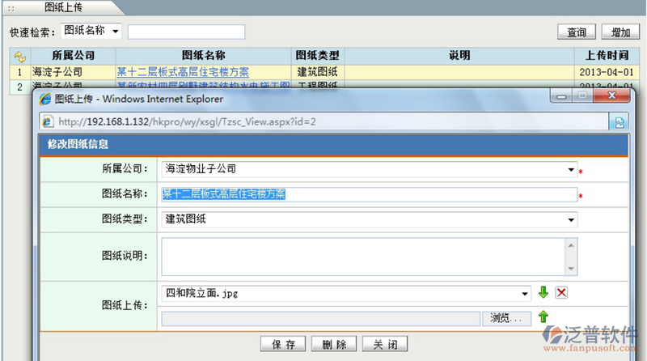647x361 pixels.
Task: Open the 快速检索 search field dropdown
Action: click(x=115, y=32)
